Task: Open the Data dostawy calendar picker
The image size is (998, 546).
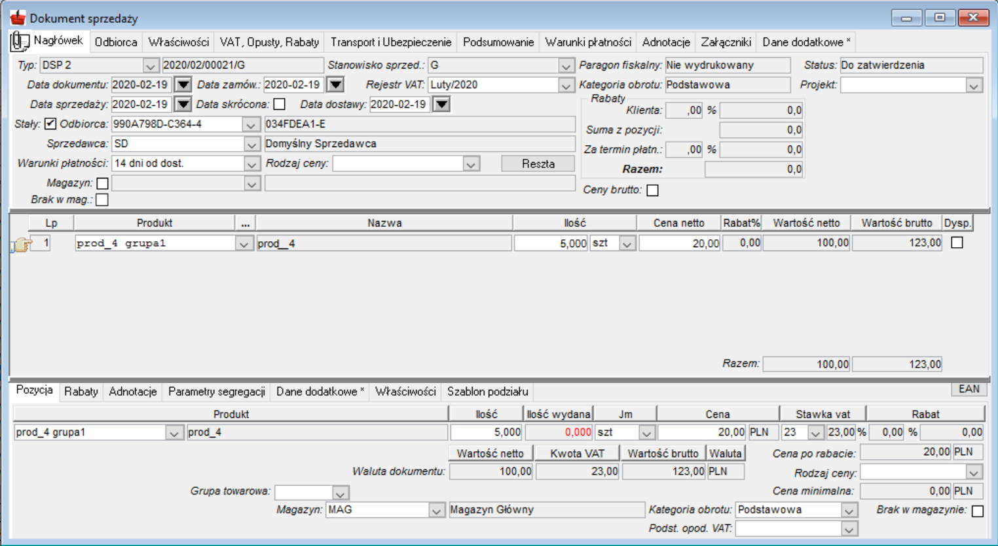Action: pyautogui.click(x=442, y=104)
